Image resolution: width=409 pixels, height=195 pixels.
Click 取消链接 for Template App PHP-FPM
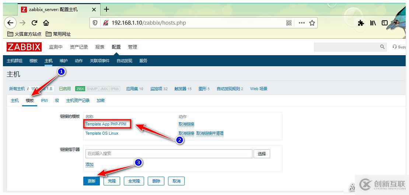tap(186, 124)
